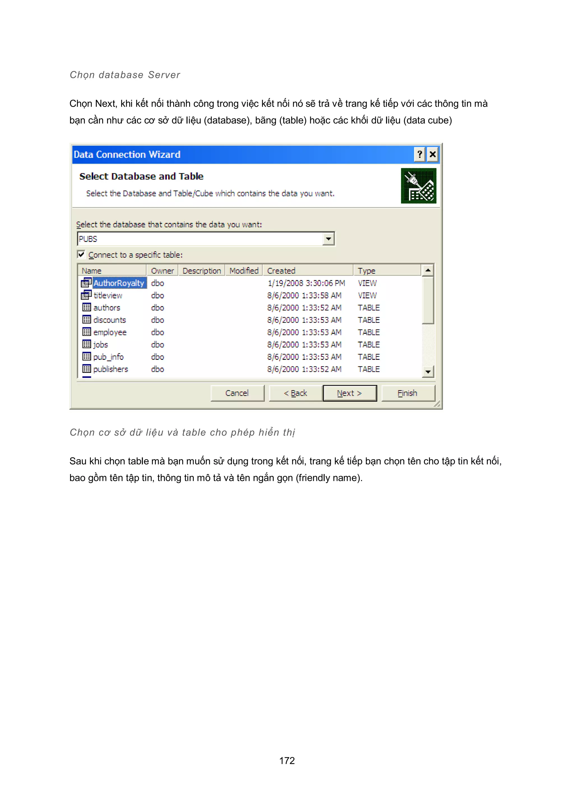Screen dimensions: 574x812
Task: Click the employee table icon
Action: (x=87, y=332)
